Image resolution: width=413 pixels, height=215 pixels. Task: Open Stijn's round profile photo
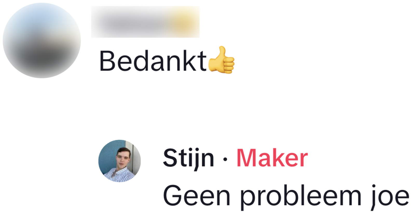tap(120, 161)
